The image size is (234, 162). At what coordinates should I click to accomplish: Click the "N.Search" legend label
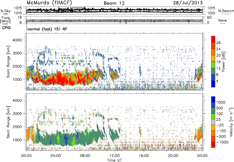pos(226,11)
